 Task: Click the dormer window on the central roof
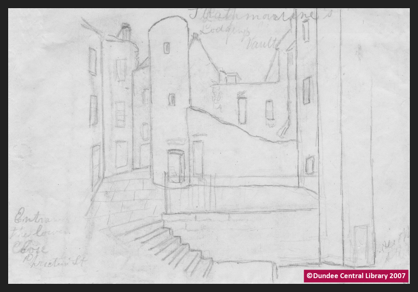(231, 77)
